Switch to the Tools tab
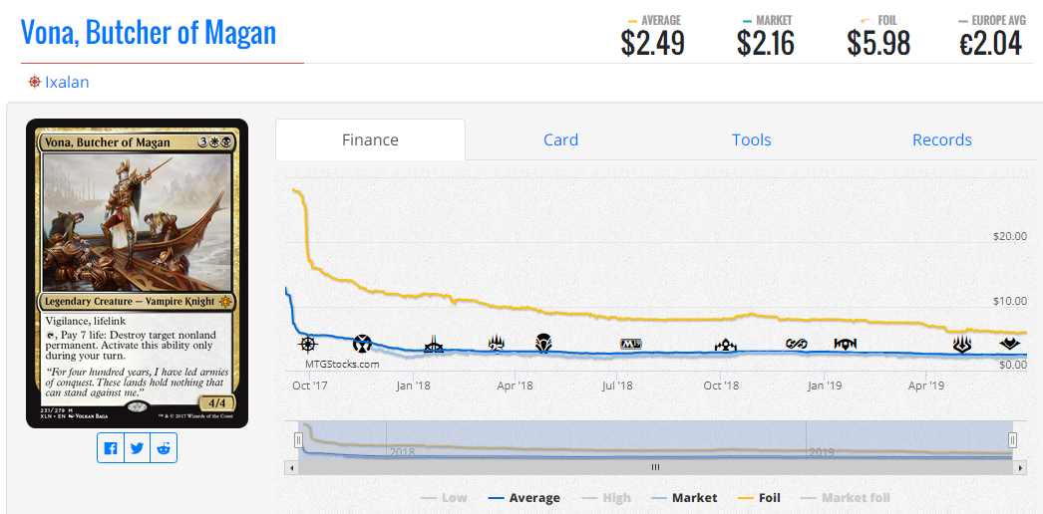Screen dimensions: 1043x514 coord(752,140)
